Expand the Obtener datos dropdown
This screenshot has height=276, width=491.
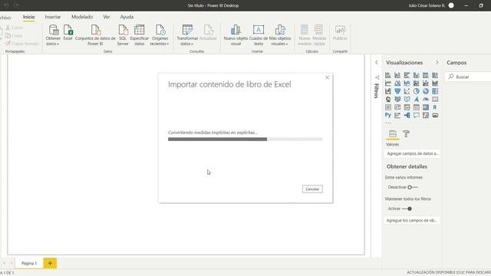tap(53, 35)
